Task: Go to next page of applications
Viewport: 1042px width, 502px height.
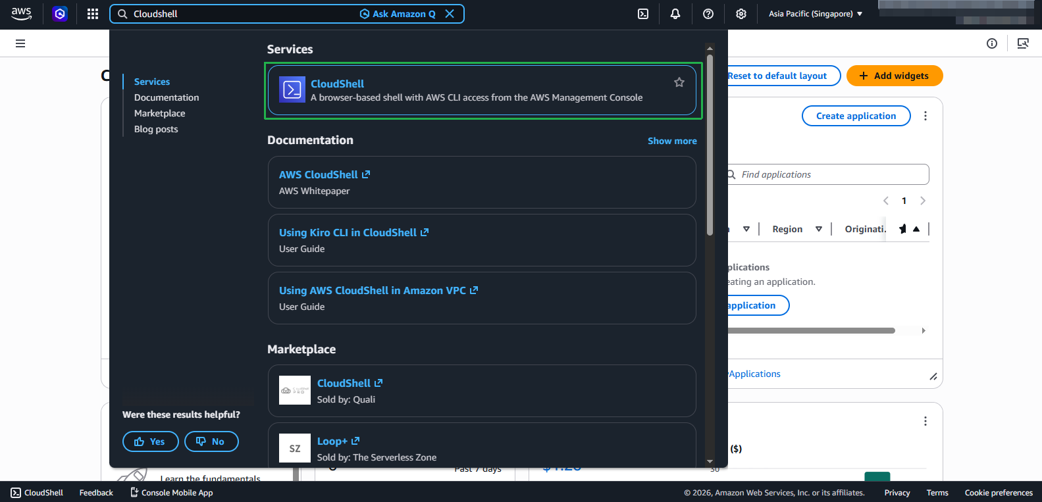Action: [x=923, y=201]
